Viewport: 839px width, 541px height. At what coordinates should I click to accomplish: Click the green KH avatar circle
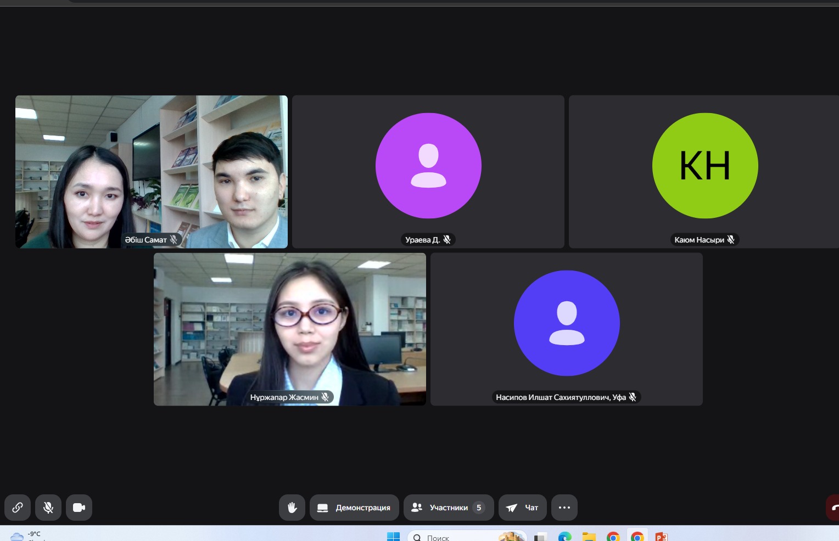[x=705, y=166]
